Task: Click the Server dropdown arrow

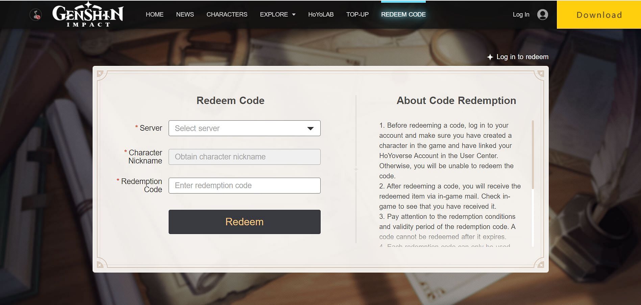Action: tap(310, 128)
